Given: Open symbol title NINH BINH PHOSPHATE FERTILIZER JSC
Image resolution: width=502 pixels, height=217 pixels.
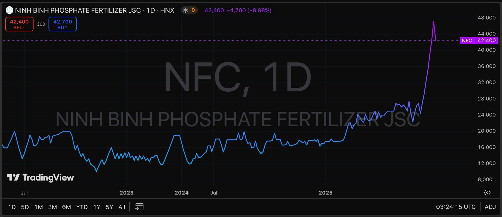Looking at the screenshot, I should [x=78, y=10].
